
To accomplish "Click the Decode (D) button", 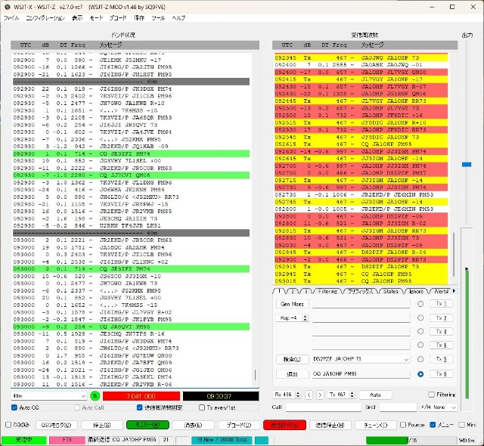I will [239, 425].
